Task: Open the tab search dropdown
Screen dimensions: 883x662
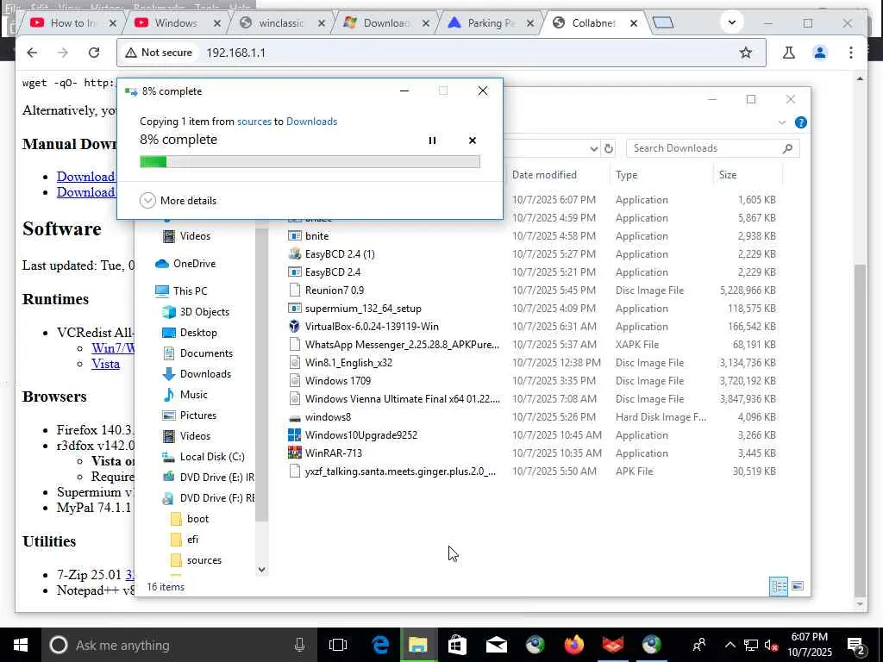Action: (x=732, y=22)
